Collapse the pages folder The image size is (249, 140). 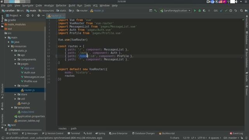15,64
